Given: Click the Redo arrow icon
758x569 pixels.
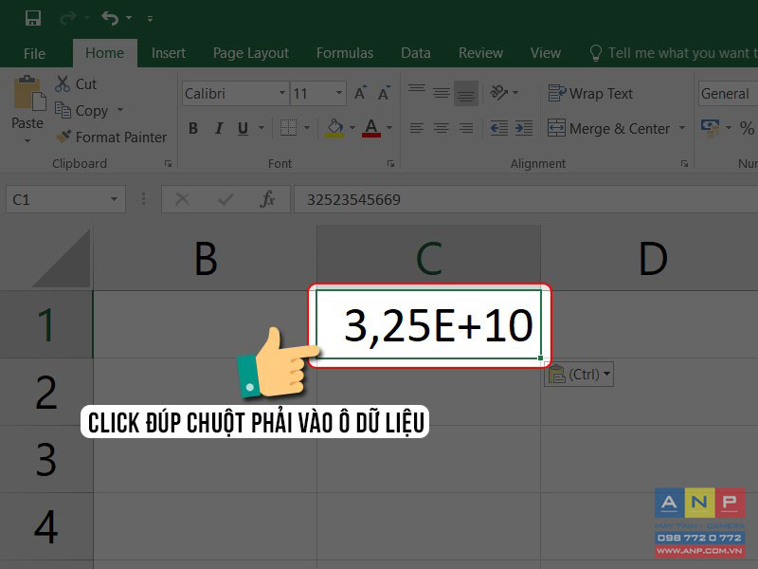Looking at the screenshot, I should [x=68, y=18].
